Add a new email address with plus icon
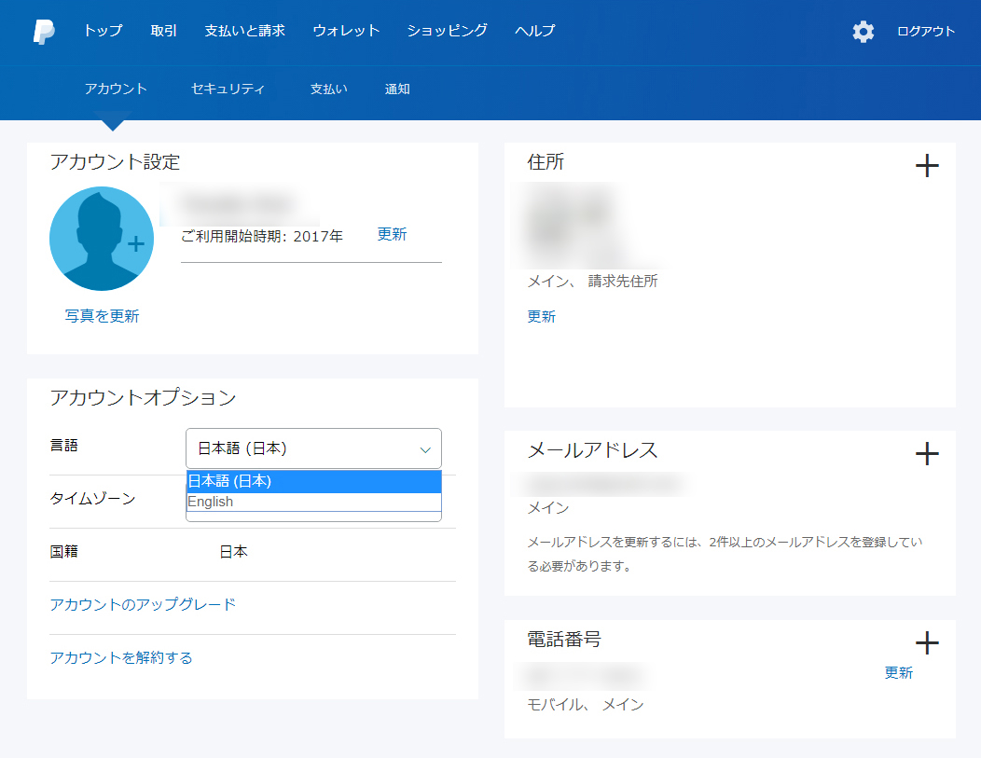This screenshot has width=981, height=758. (926, 454)
